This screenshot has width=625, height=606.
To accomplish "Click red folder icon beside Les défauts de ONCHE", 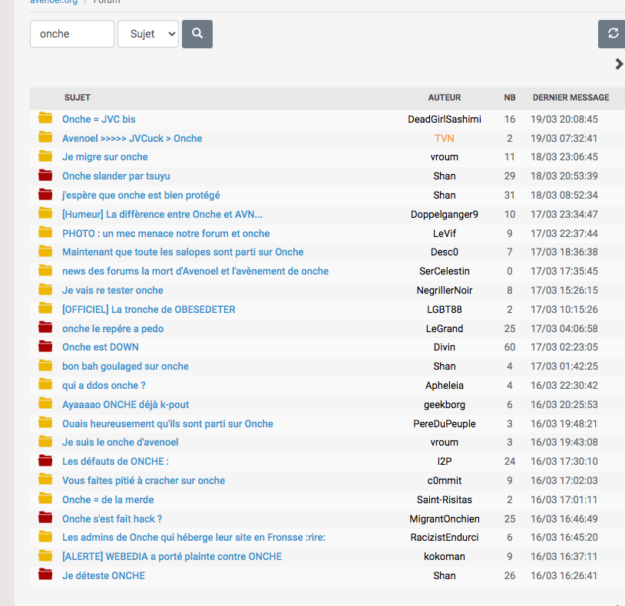I will (x=45, y=461).
